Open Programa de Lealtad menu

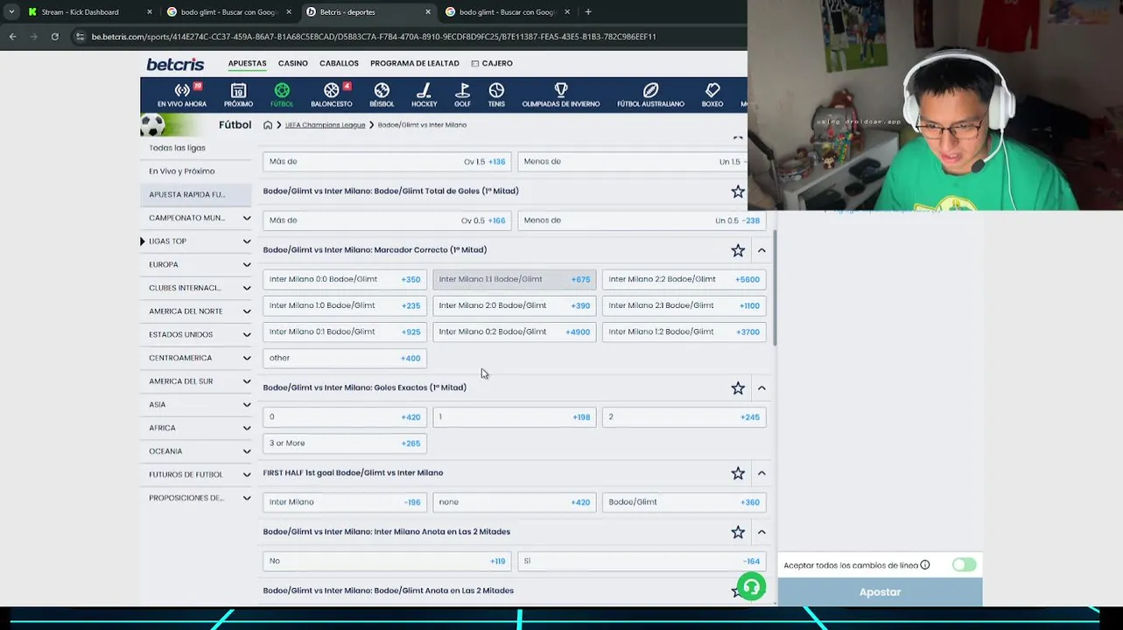click(x=415, y=63)
